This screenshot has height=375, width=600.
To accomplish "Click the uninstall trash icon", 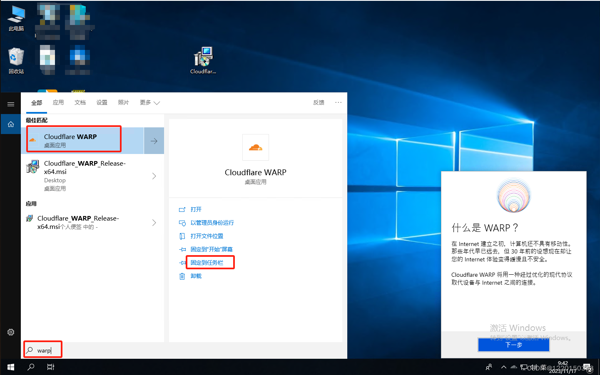I will coord(182,276).
